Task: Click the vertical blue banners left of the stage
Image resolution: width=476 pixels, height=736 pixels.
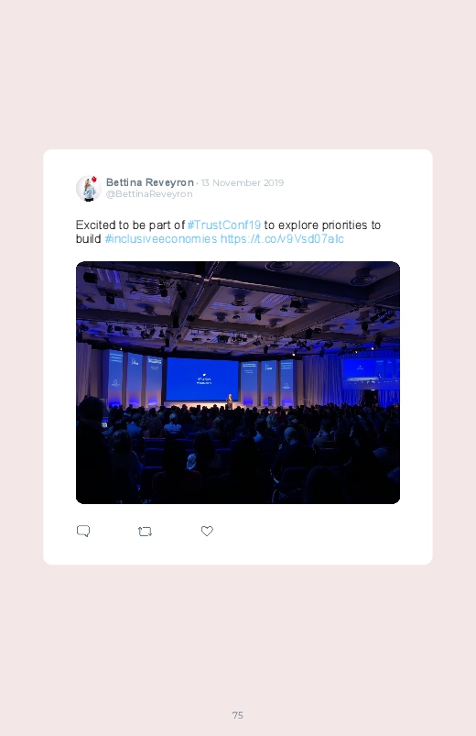Action: coord(133,378)
